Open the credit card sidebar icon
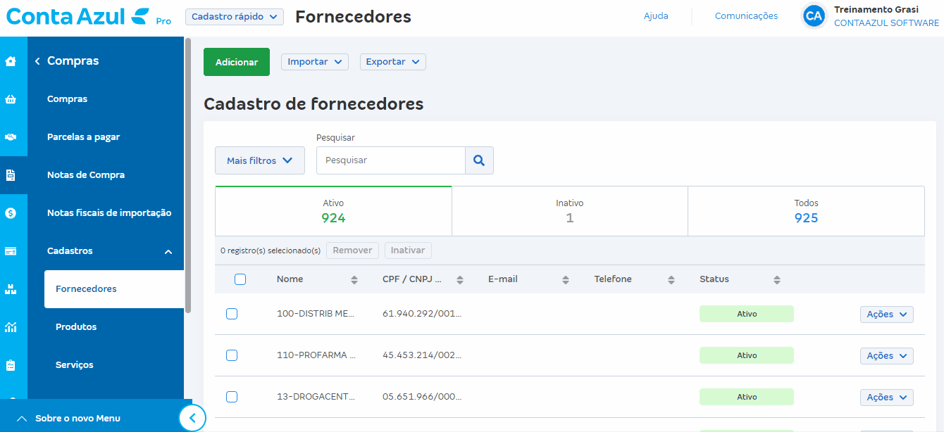Screen dimensions: 944x432 (11, 251)
